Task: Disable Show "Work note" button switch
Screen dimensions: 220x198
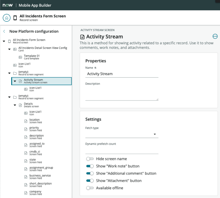Action: [90, 166]
